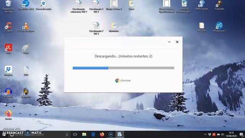Click the Screencast-O-Matic recorder taskbar icon
Screen dimensions: 245x138
pos(111,135)
